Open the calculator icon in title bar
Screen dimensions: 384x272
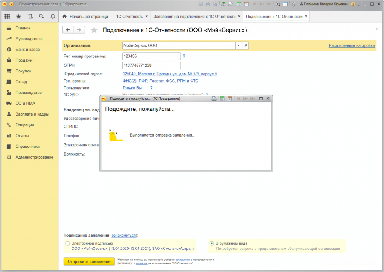(238, 4)
